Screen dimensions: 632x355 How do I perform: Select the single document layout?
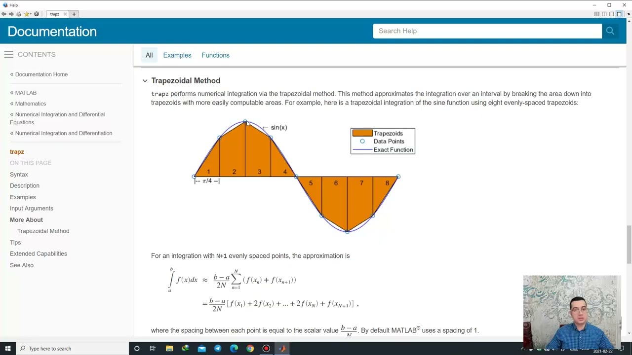(619, 14)
